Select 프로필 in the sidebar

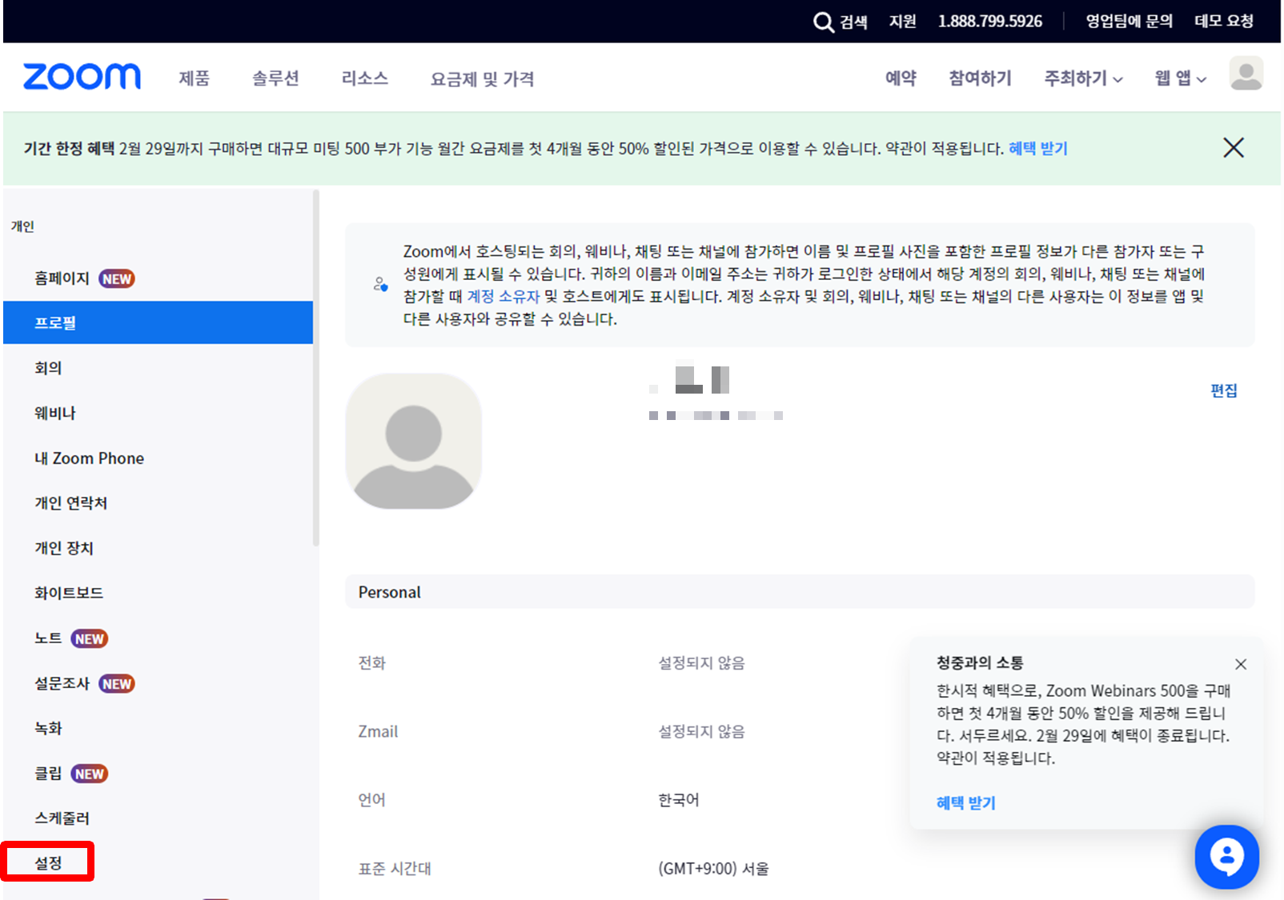click(158, 322)
